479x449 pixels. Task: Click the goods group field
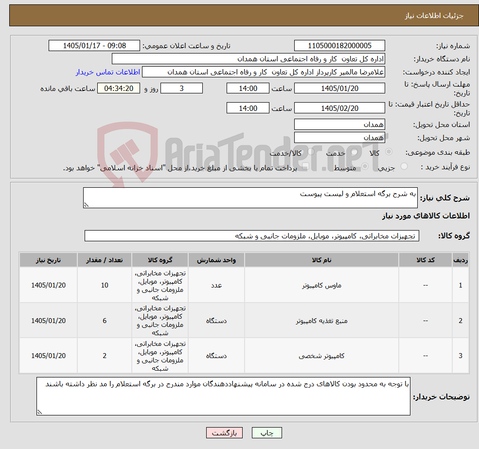(252, 235)
